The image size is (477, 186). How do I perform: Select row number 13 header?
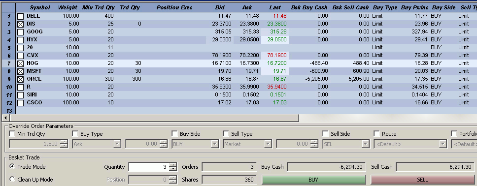[9, 111]
